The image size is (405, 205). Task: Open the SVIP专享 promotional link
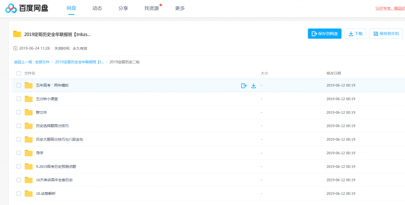[390, 8]
